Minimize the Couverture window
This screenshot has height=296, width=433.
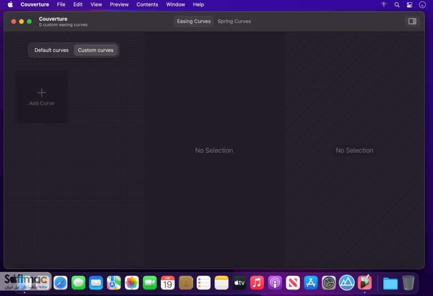(x=21, y=21)
